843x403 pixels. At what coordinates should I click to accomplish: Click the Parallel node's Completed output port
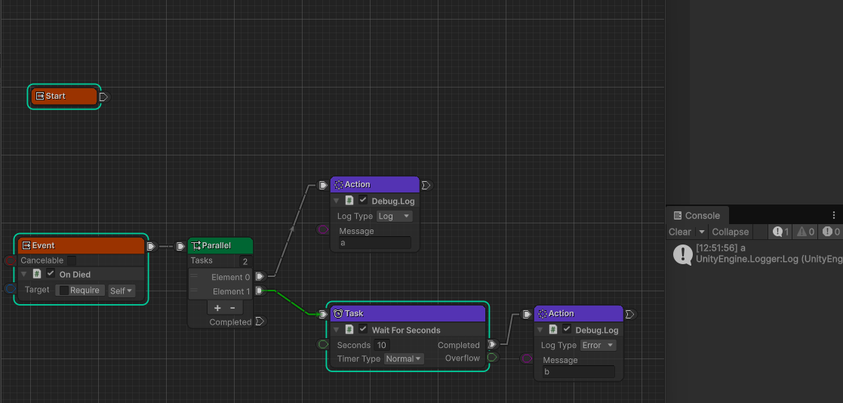260,321
